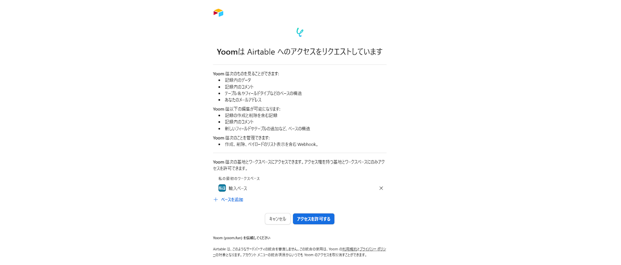Select the 輸入ベース base name

point(238,188)
